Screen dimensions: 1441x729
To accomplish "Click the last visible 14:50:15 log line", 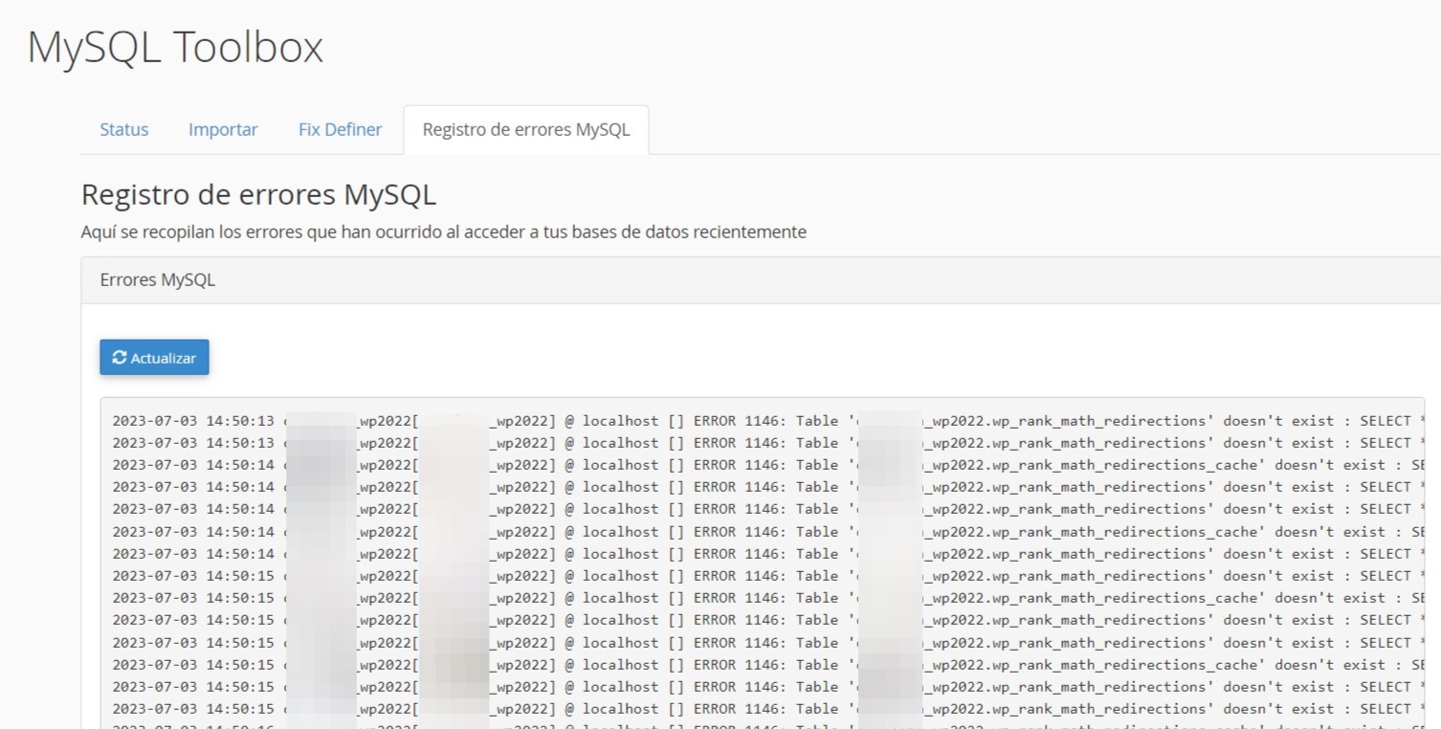I will point(383,708).
